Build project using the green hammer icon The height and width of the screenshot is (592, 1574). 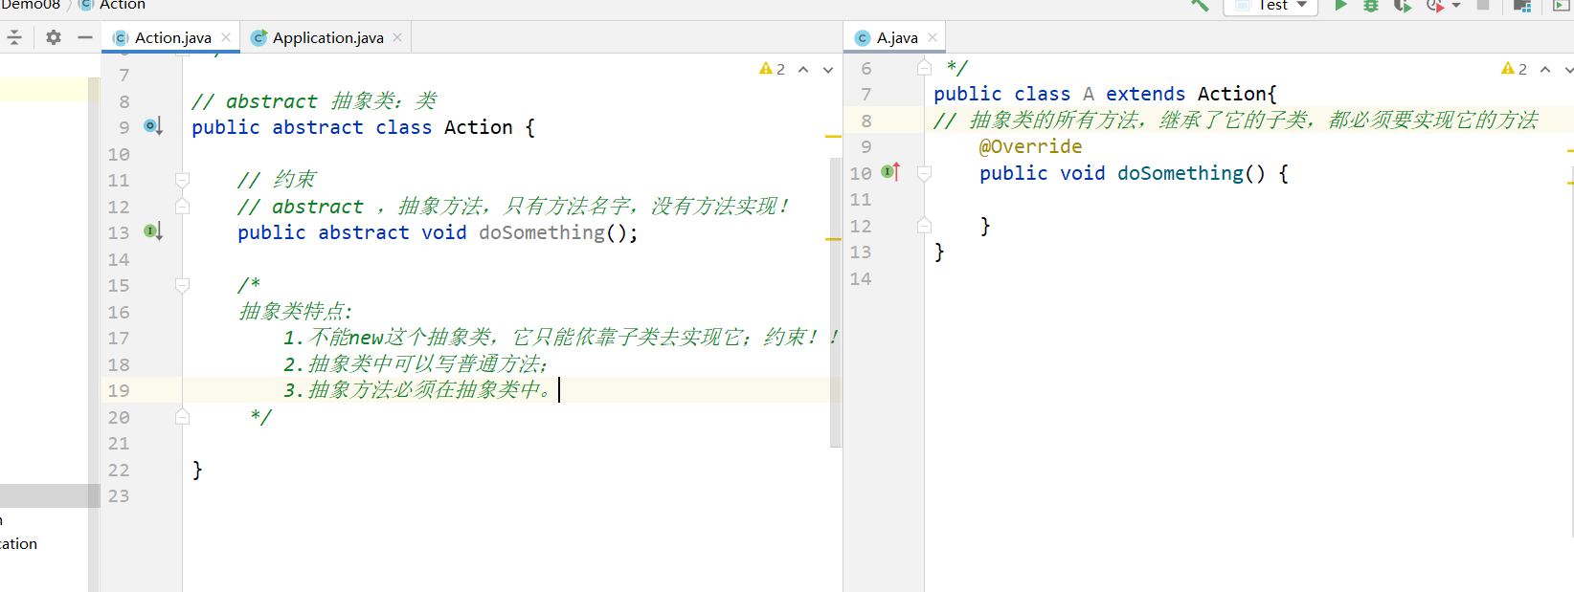point(1200,6)
